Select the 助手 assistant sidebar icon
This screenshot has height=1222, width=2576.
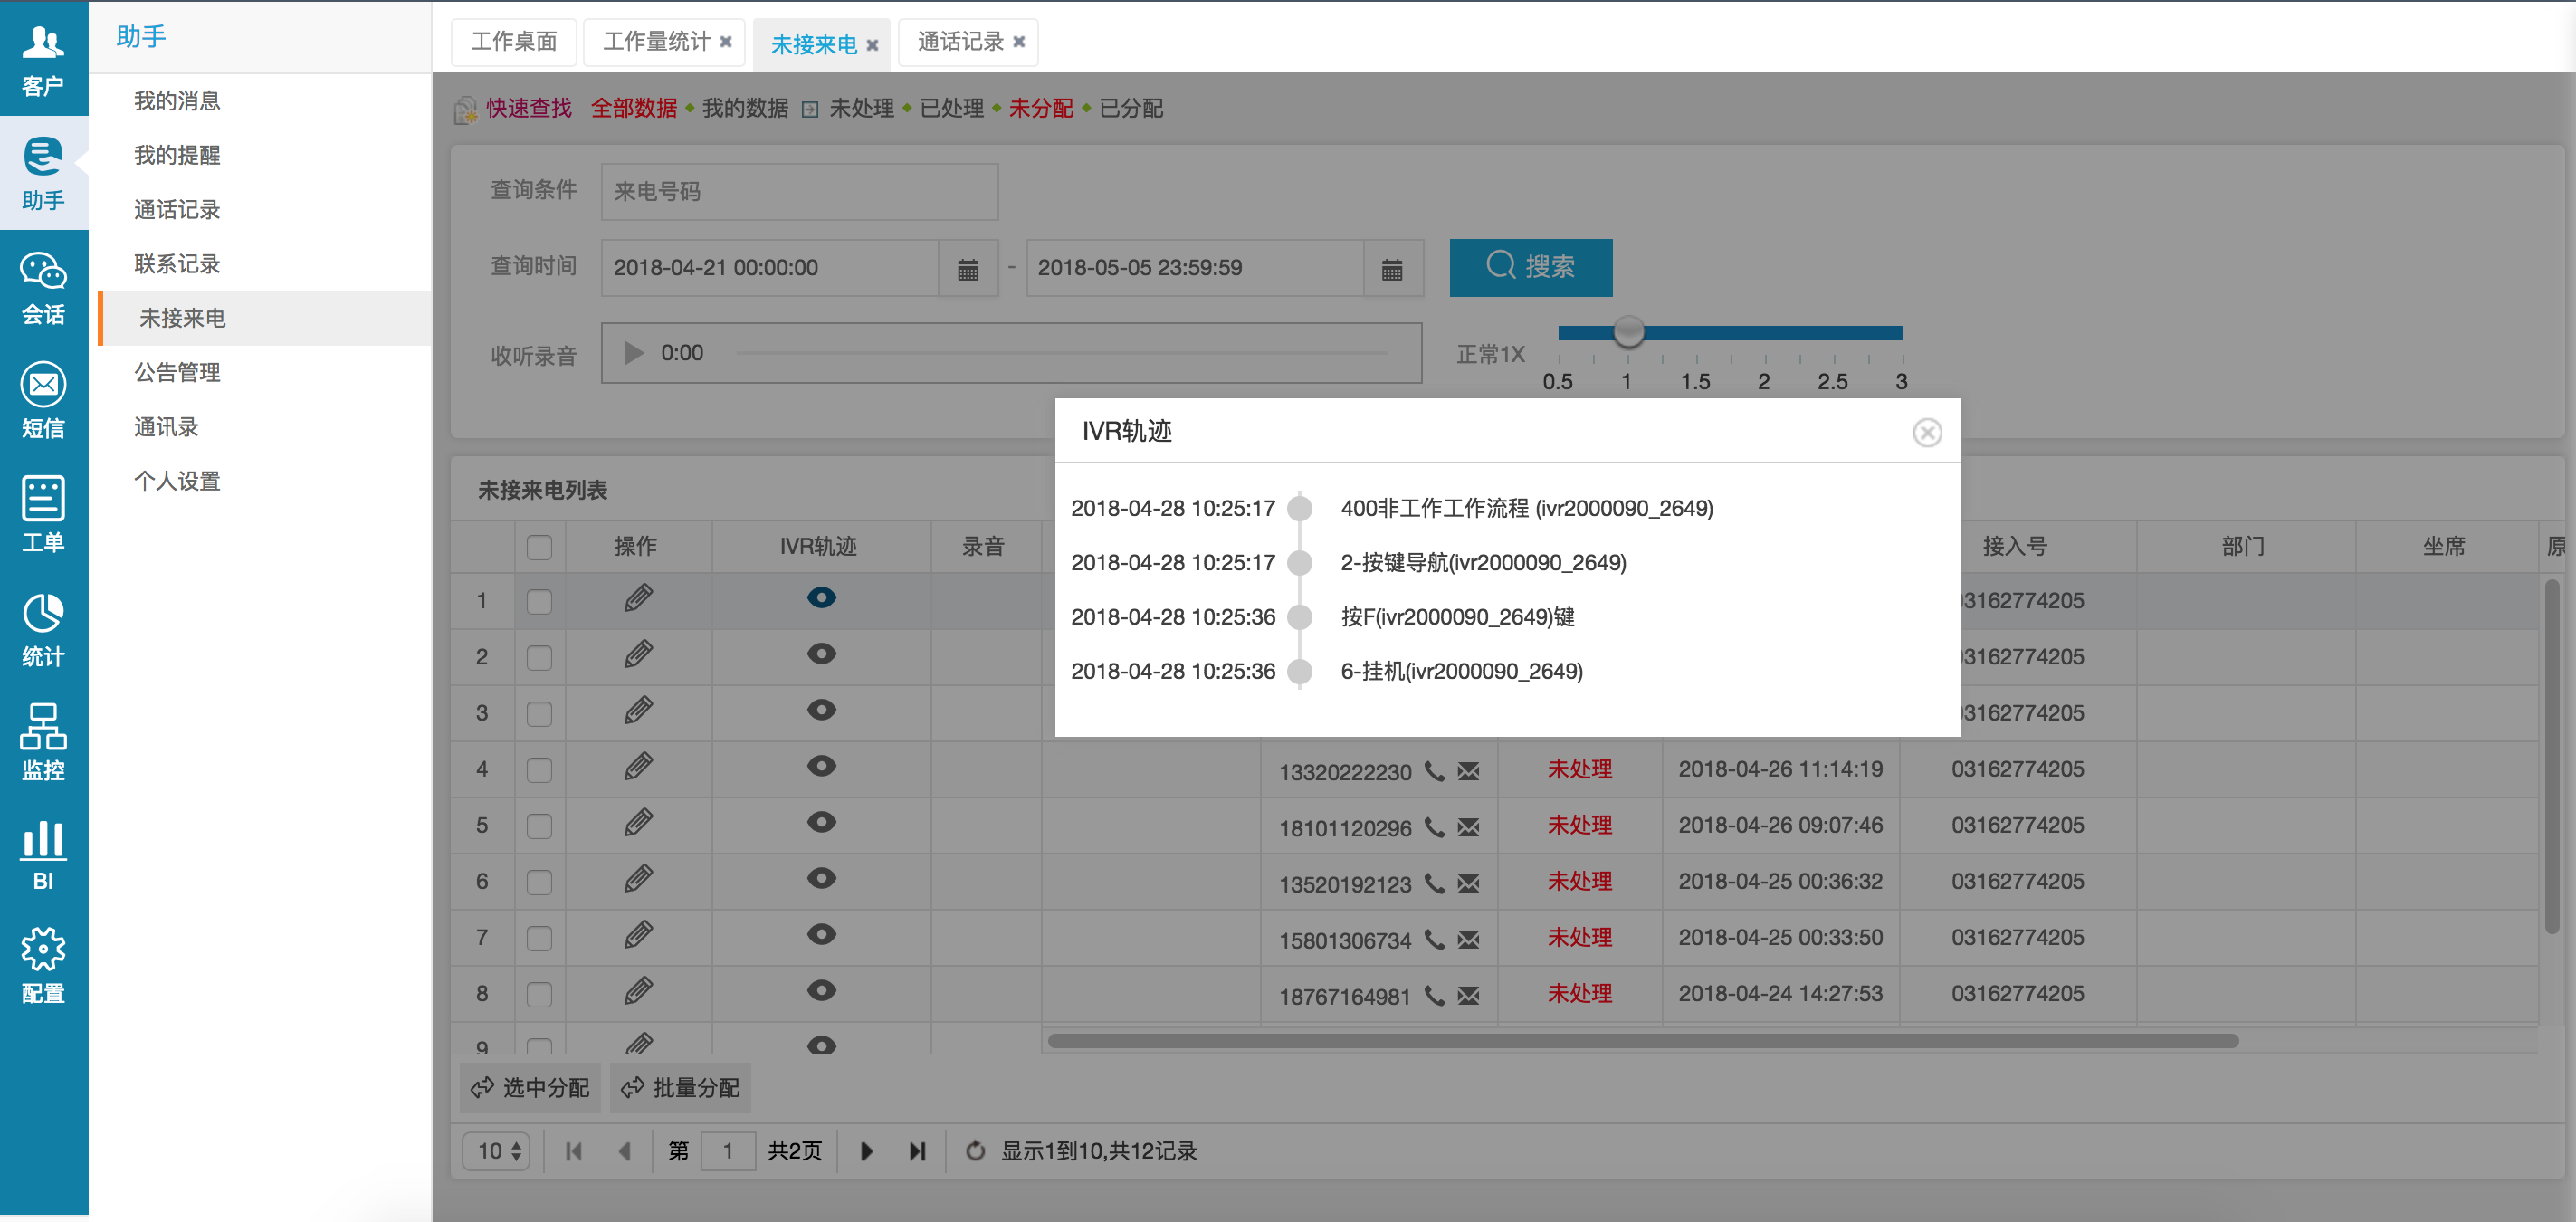[43, 173]
